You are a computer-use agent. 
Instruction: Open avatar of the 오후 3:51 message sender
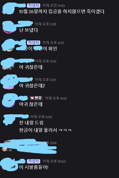click(x=8, y=83)
